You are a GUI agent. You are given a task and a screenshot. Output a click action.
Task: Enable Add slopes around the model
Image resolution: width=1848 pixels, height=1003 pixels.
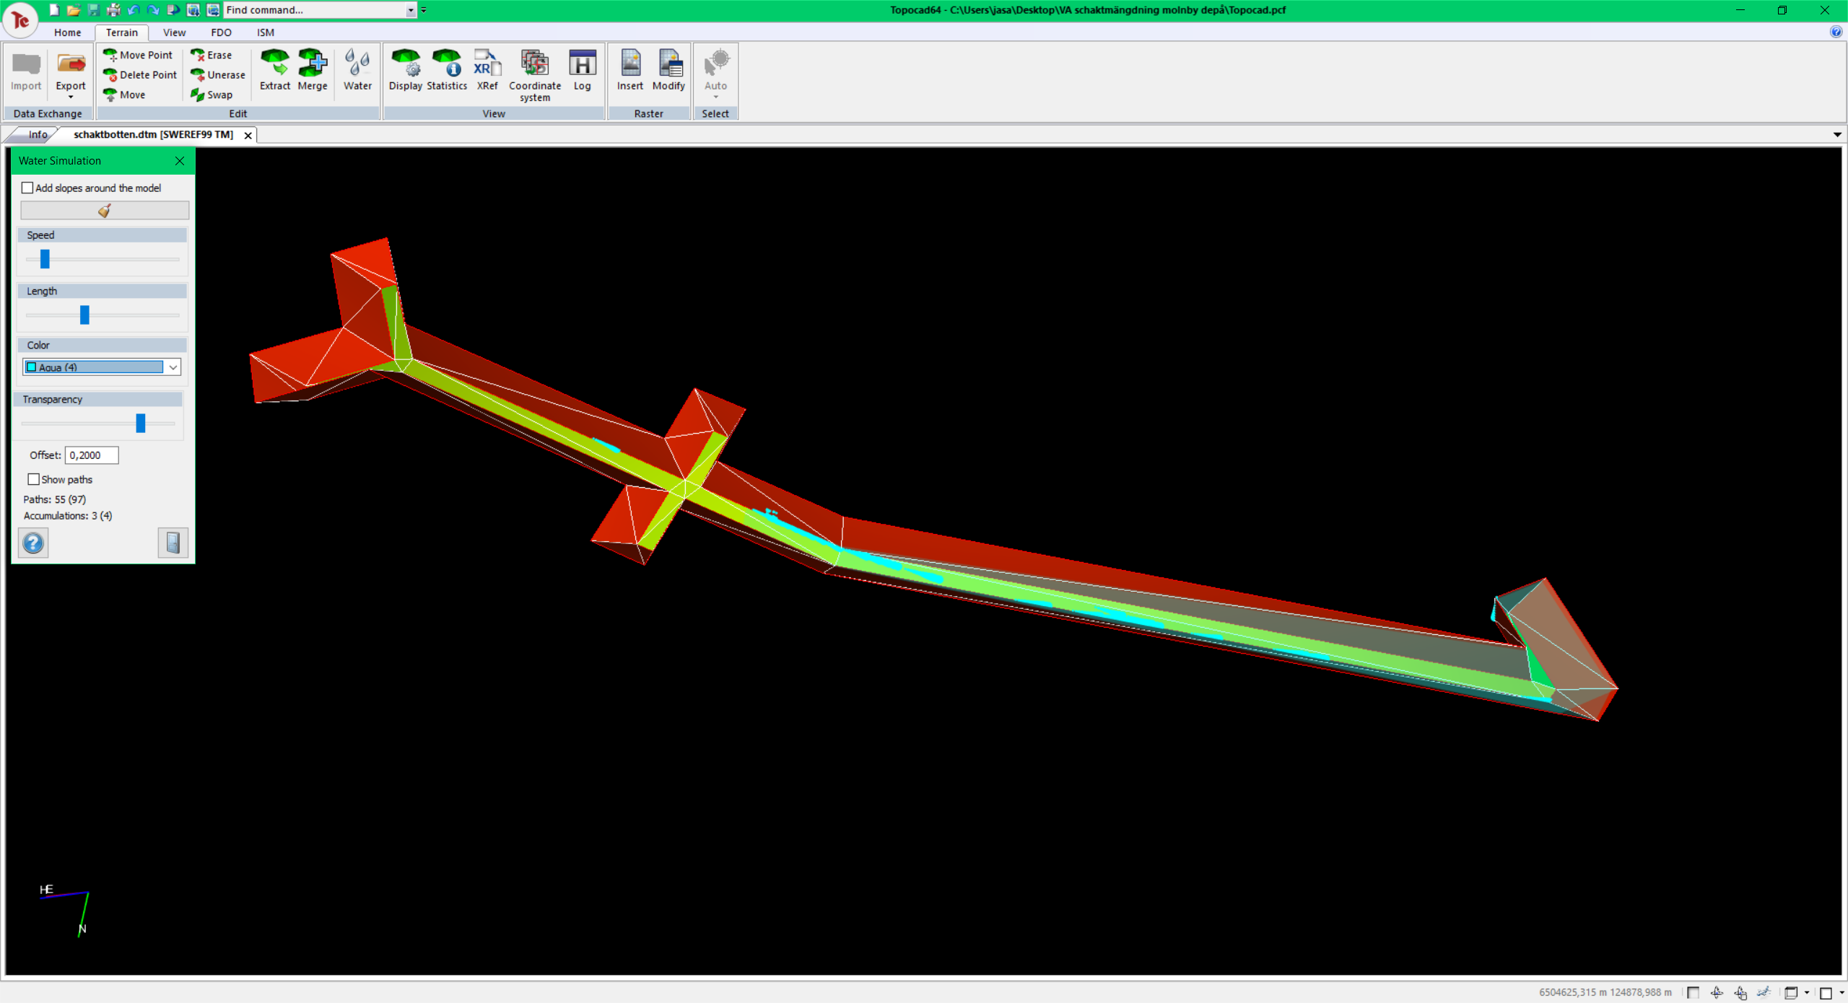click(x=27, y=188)
